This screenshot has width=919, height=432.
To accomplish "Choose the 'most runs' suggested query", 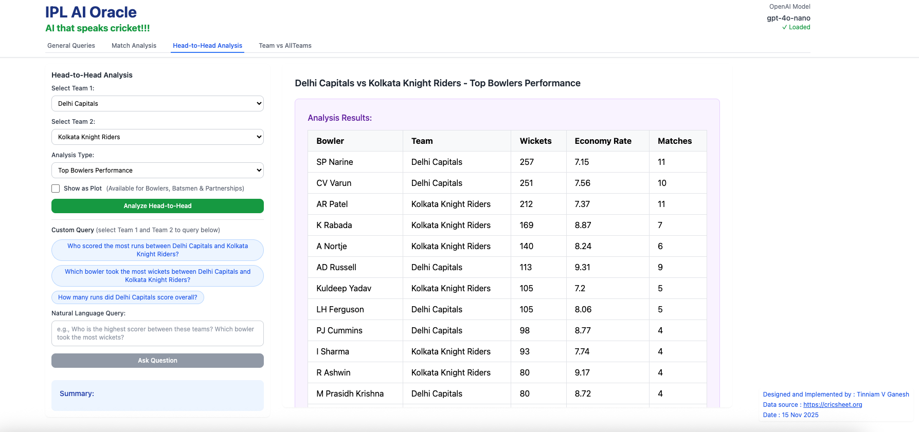I will (157, 250).
